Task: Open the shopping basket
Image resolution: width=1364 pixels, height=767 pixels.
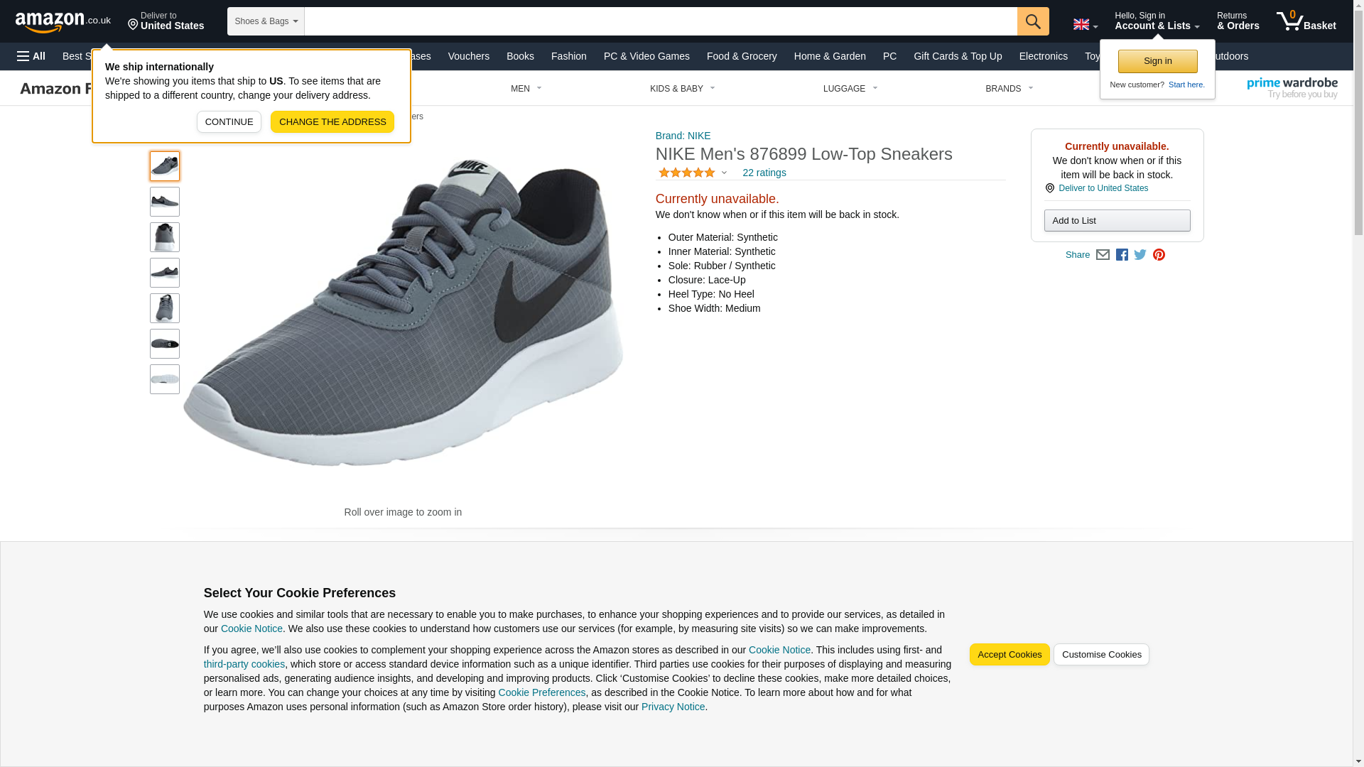Action: (1306, 21)
